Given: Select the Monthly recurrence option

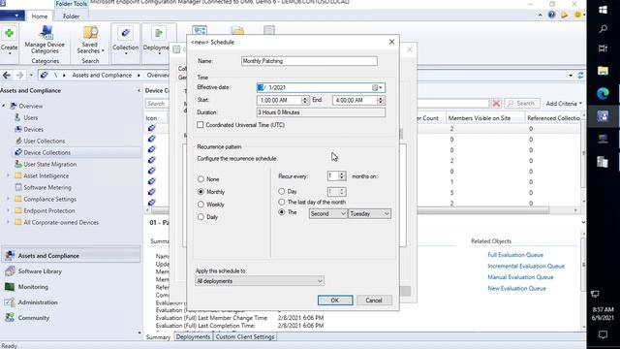Looking at the screenshot, I should coord(201,192).
